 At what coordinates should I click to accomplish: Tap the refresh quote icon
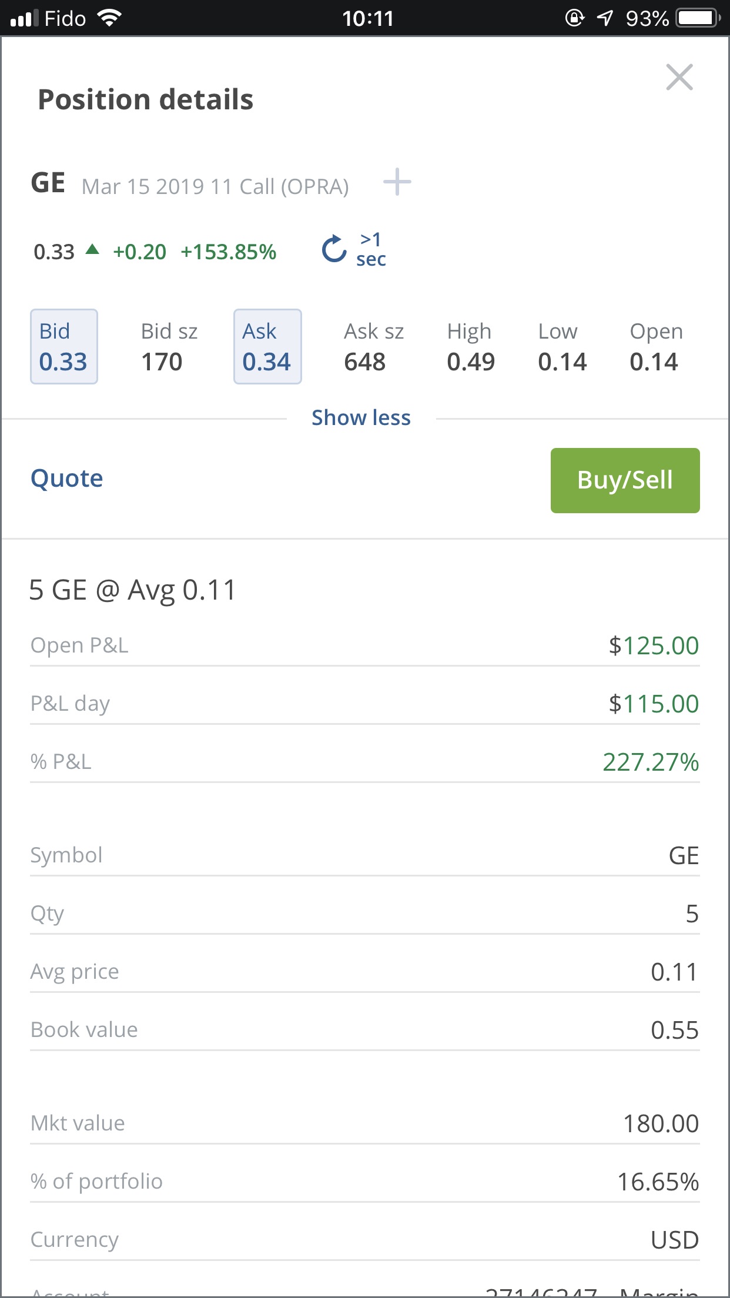[334, 249]
